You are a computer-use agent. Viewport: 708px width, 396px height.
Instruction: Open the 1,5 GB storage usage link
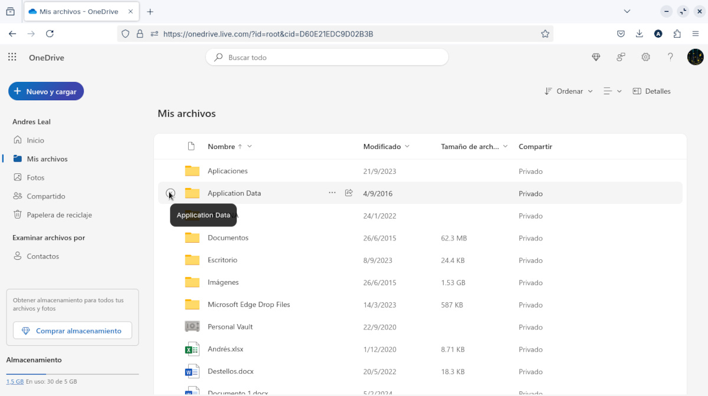tap(15, 381)
